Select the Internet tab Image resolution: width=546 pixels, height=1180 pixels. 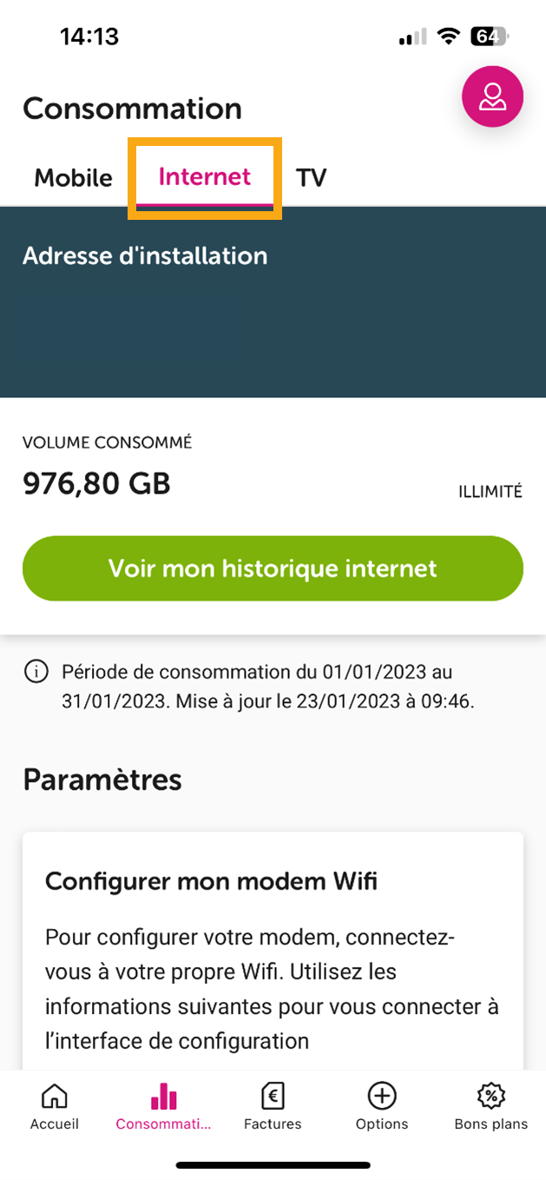[x=204, y=177]
